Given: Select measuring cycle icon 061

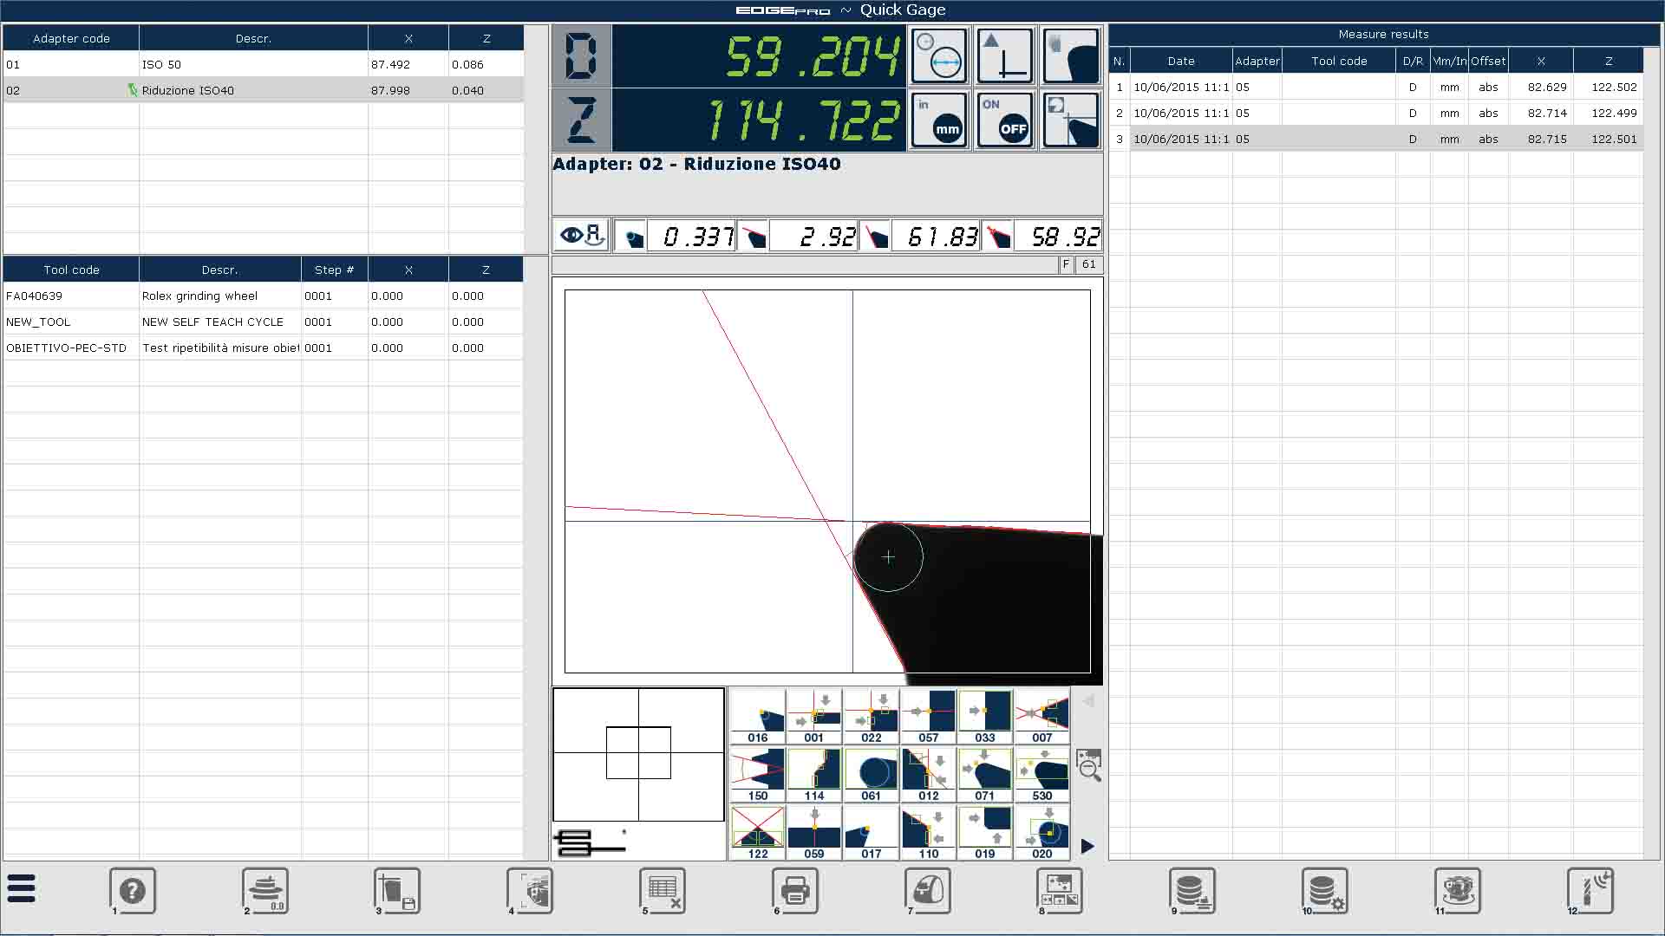Looking at the screenshot, I should tap(872, 776).
